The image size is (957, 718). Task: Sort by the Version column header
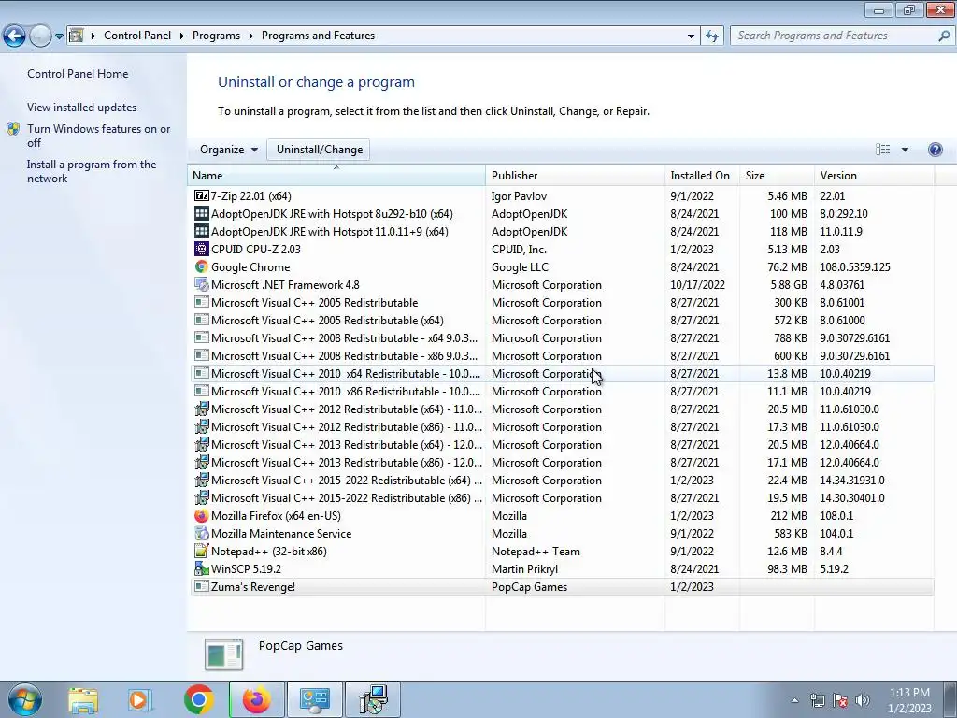(874, 175)
